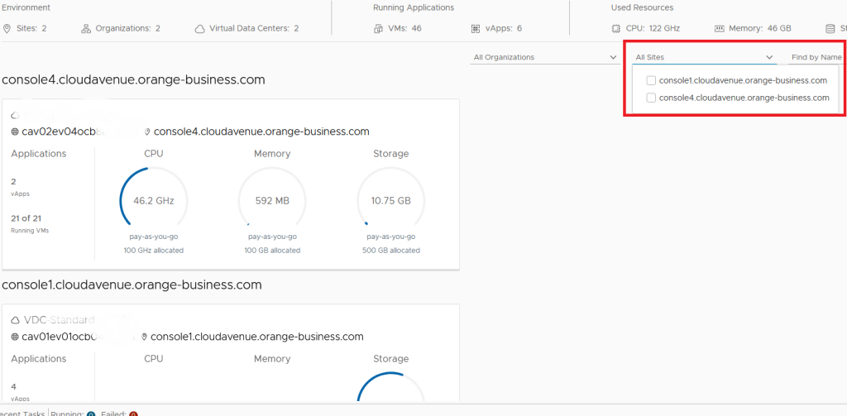Image resolution: width=847 pixels, height=416 pixels.
Task: Click the Running tasks count badge
Action: (x=91, y=414)
